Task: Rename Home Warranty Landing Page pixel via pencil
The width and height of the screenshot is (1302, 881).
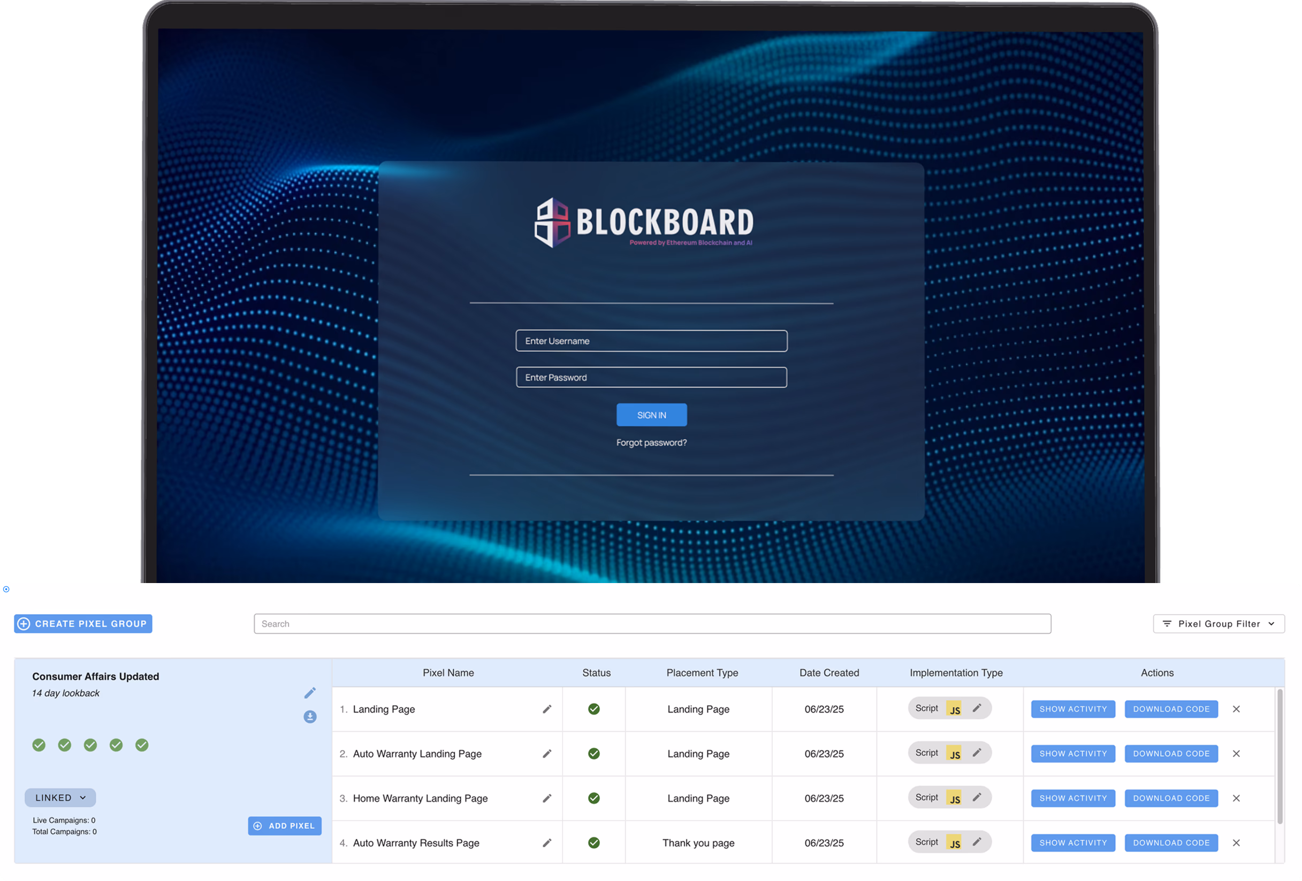Action: click(547, 798)
